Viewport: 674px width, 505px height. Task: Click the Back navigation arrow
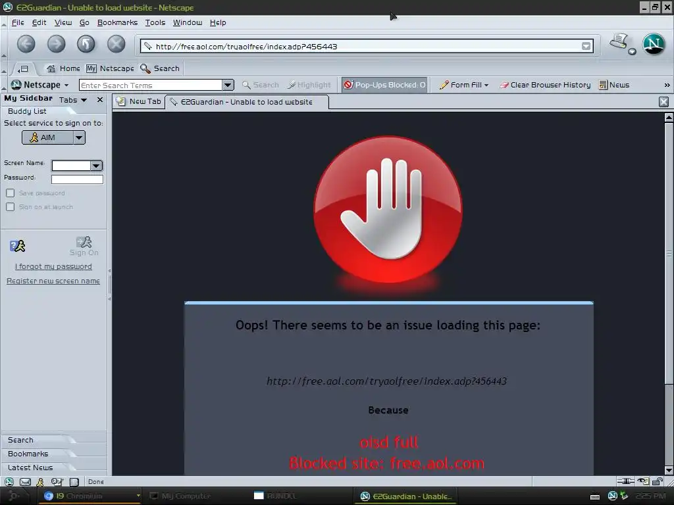tap(26, 44)
